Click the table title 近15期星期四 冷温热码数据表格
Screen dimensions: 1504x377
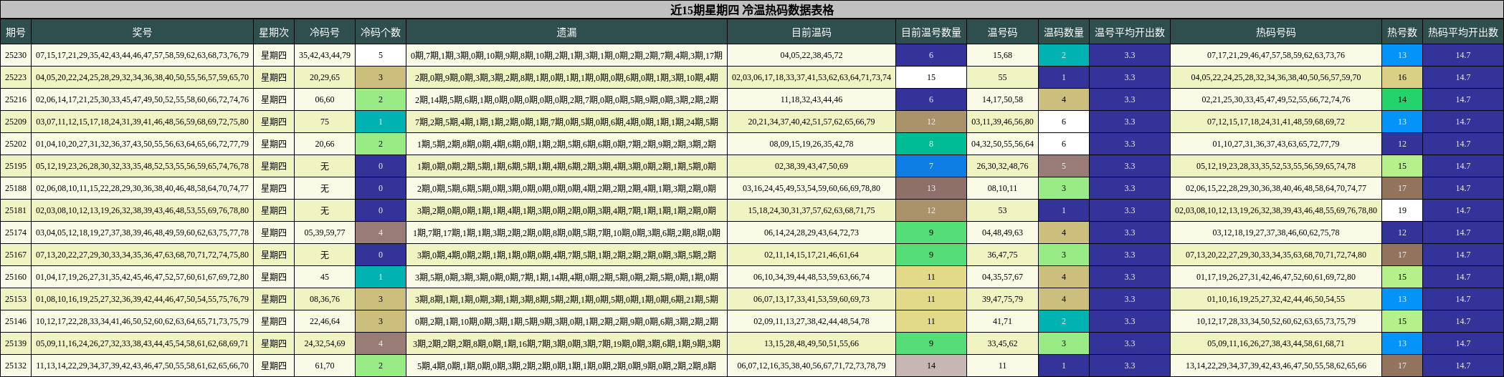pyautogui.click(x=752, y=10)
